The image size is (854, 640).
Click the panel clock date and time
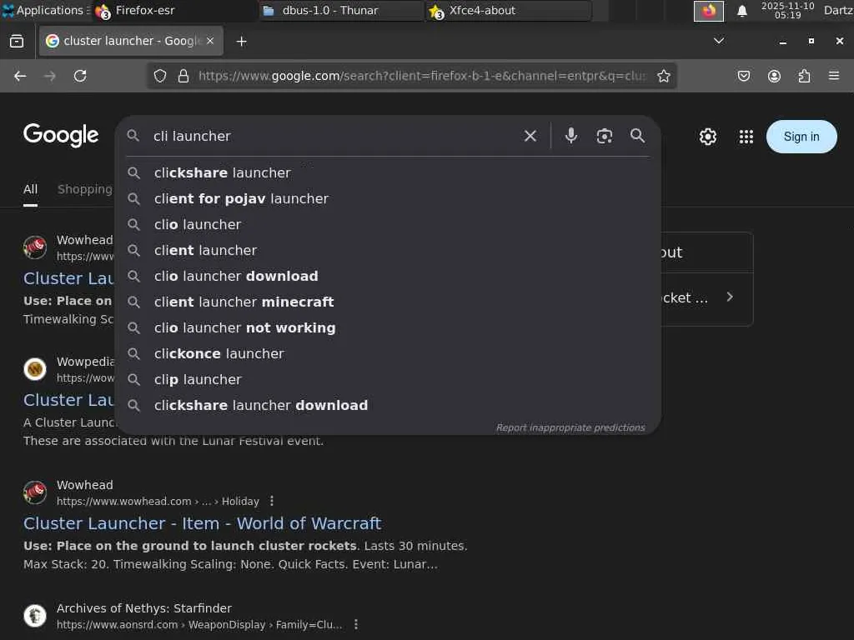787,10
